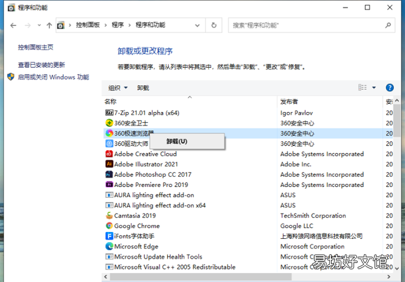Sort by the 名称 column header

tap(190, 101)
